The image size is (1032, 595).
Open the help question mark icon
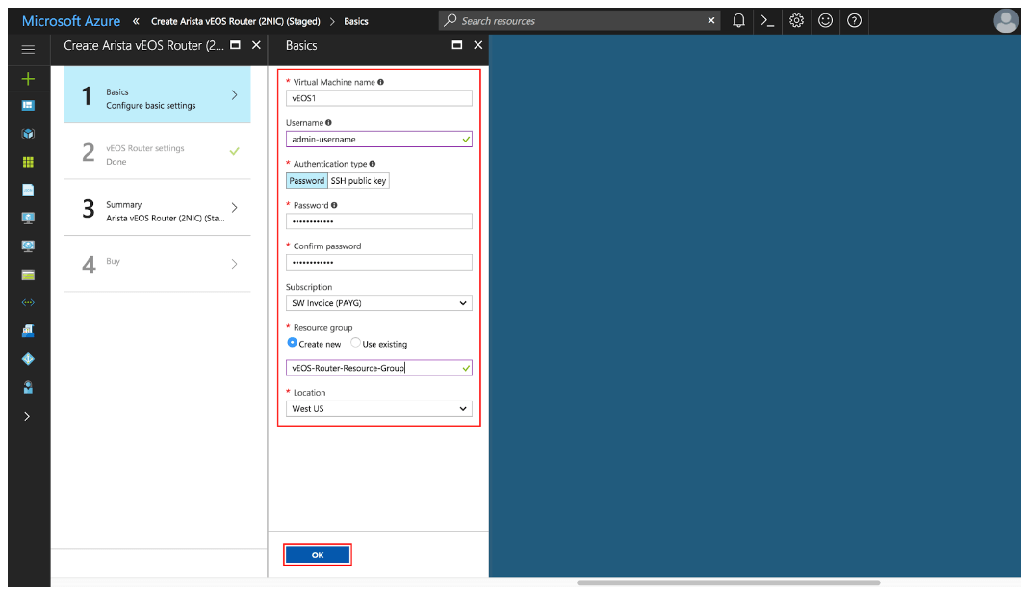point(854,21)
